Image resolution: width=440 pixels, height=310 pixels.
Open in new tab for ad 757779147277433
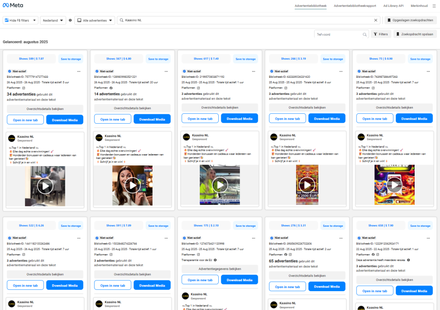click(25, 120)
